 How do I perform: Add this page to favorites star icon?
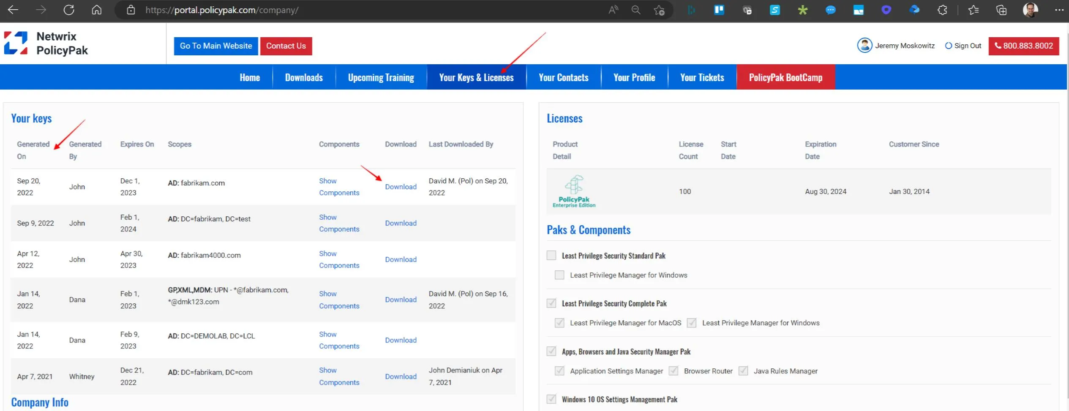[659, 10]
